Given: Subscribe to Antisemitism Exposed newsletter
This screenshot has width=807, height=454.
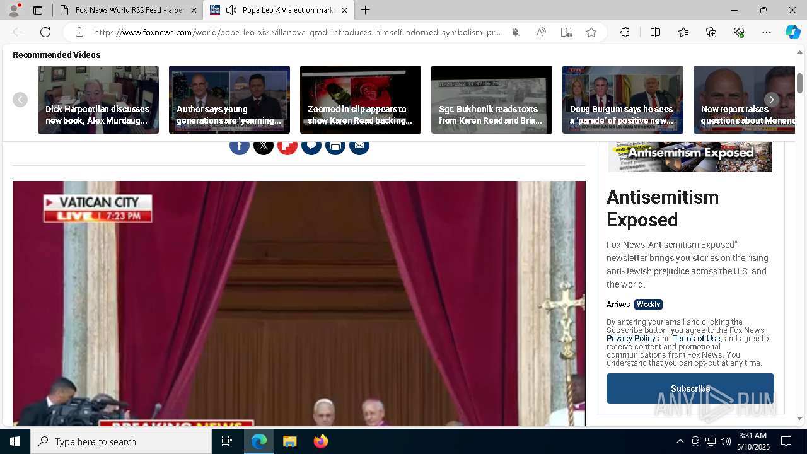Looking at the screenshot, I should pyautogui.click(x=690, y=388).
